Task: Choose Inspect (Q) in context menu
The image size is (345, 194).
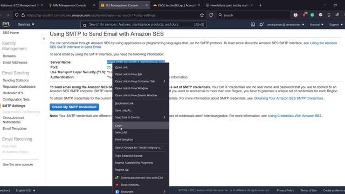Action: pyautogui.click(x=141, y=170)
